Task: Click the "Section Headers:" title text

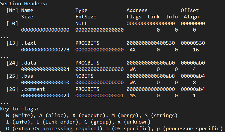Action: coord(24,4)
